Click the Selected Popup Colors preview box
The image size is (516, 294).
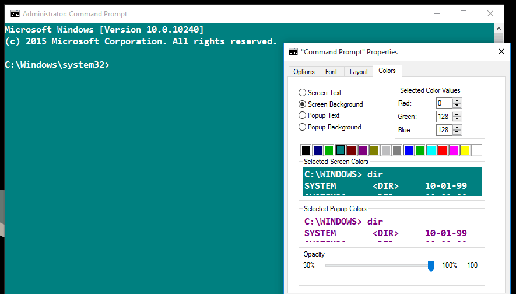click(392, 229)
